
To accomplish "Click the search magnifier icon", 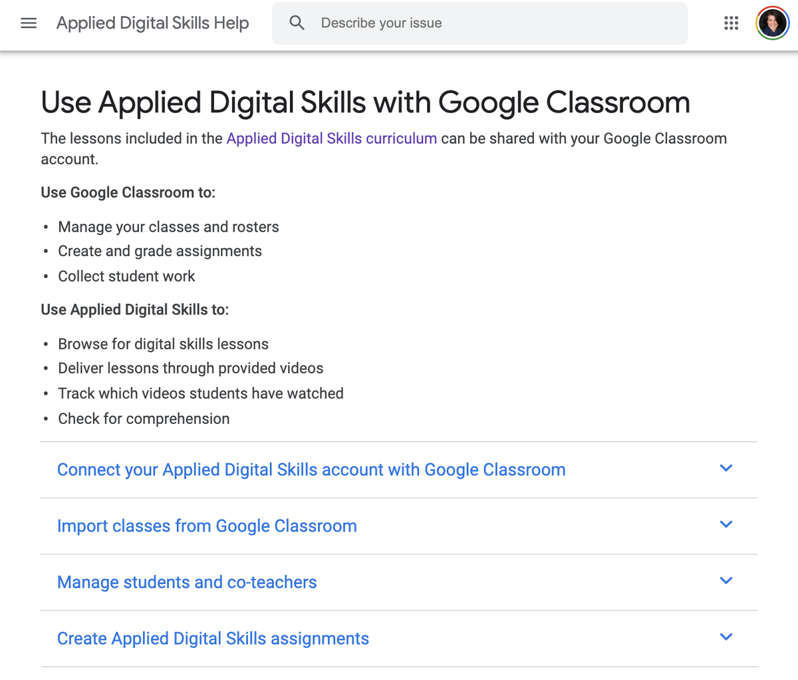I will [297, 23].
